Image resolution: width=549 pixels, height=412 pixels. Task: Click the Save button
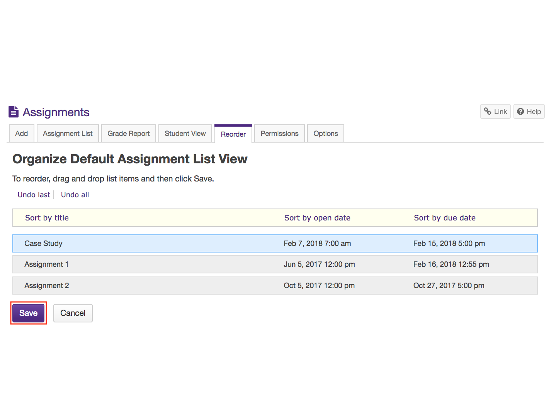[28, 313]
